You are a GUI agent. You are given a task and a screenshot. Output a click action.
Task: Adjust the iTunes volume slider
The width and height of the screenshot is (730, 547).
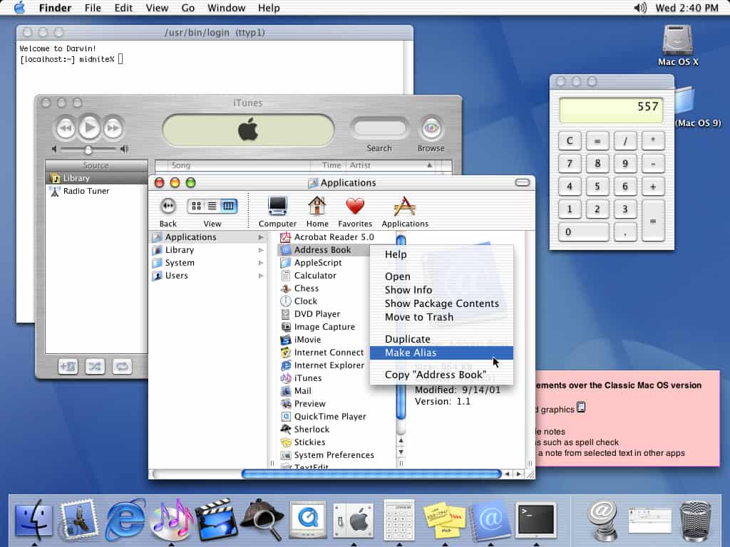point(87,150)
